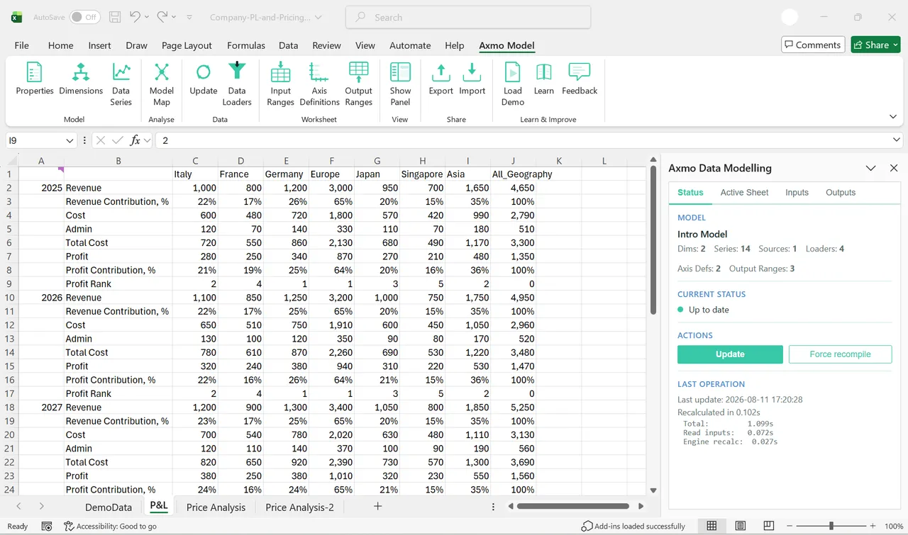
Task: Expand the formula bar
Action: click(x=897, y=140)
